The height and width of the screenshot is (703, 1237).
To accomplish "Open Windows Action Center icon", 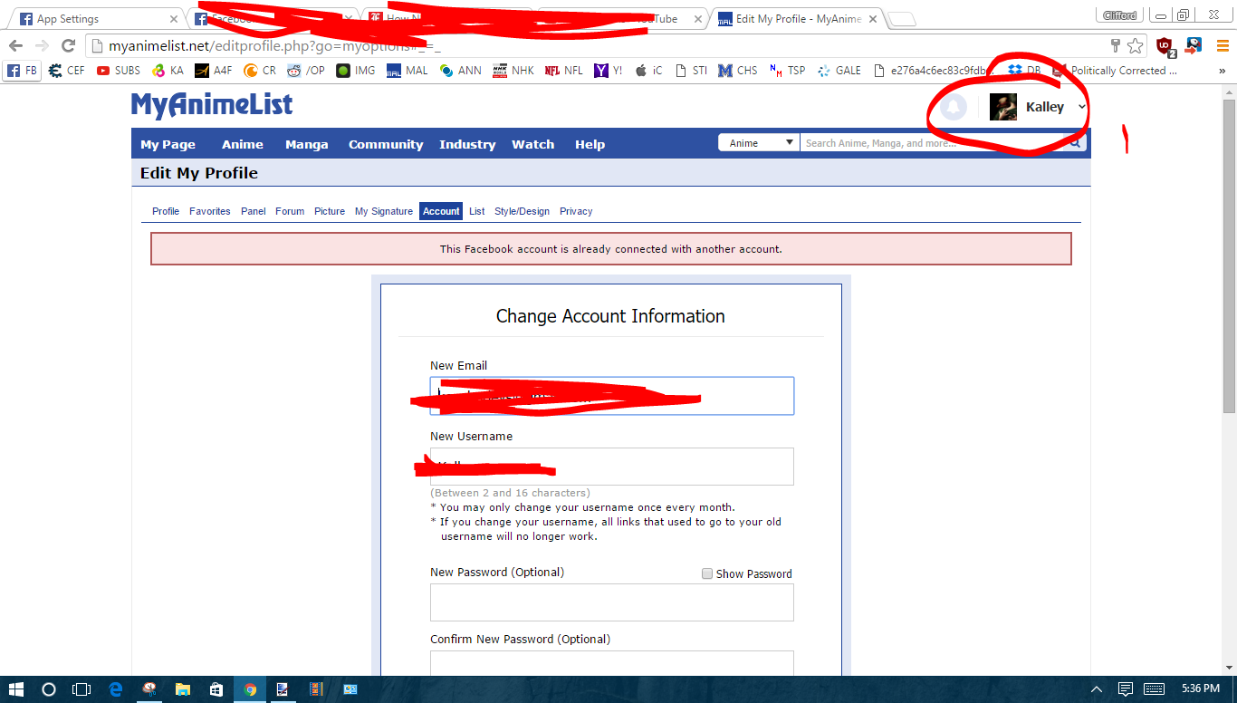I will pos(1126,689).
